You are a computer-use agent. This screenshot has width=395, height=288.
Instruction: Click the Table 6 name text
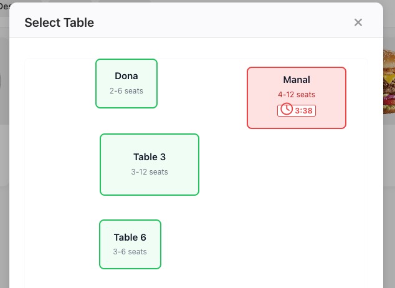[130, 238]
